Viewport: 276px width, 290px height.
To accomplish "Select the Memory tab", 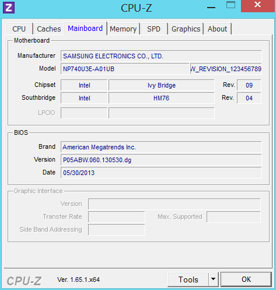I will (x=123, y=29).
